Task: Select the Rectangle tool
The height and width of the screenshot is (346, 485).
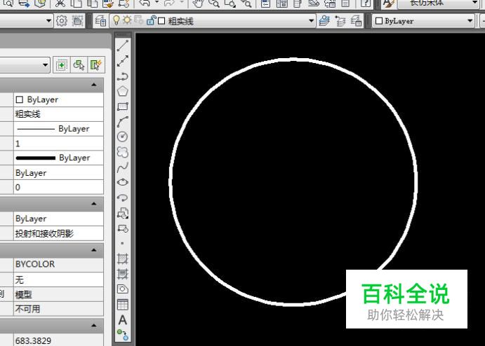Action: [123, 106]
